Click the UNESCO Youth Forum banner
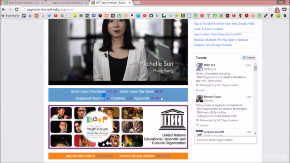290x163 pixels. click(x=118, y=127)
